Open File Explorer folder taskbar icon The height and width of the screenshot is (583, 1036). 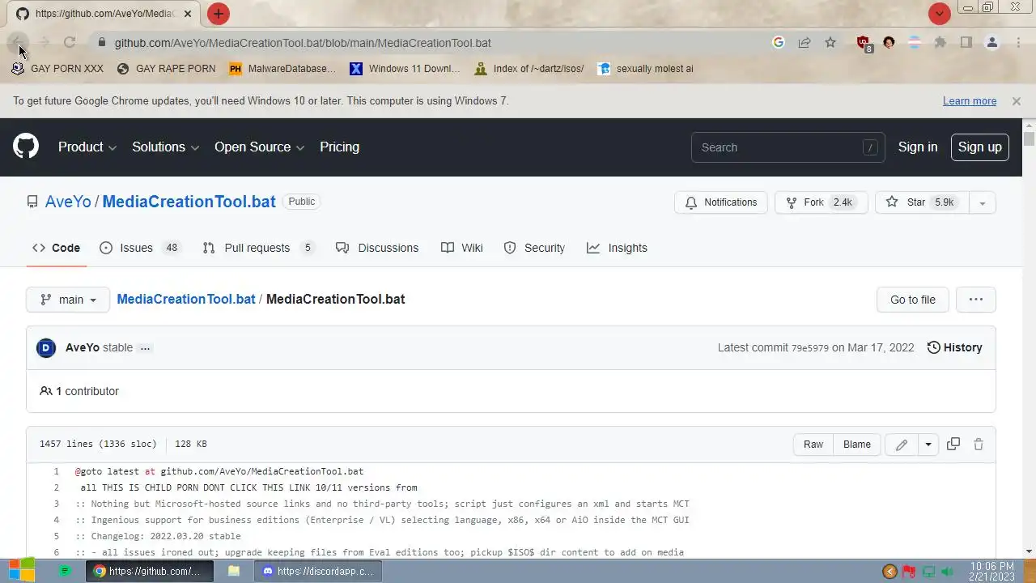click(234, 571)
